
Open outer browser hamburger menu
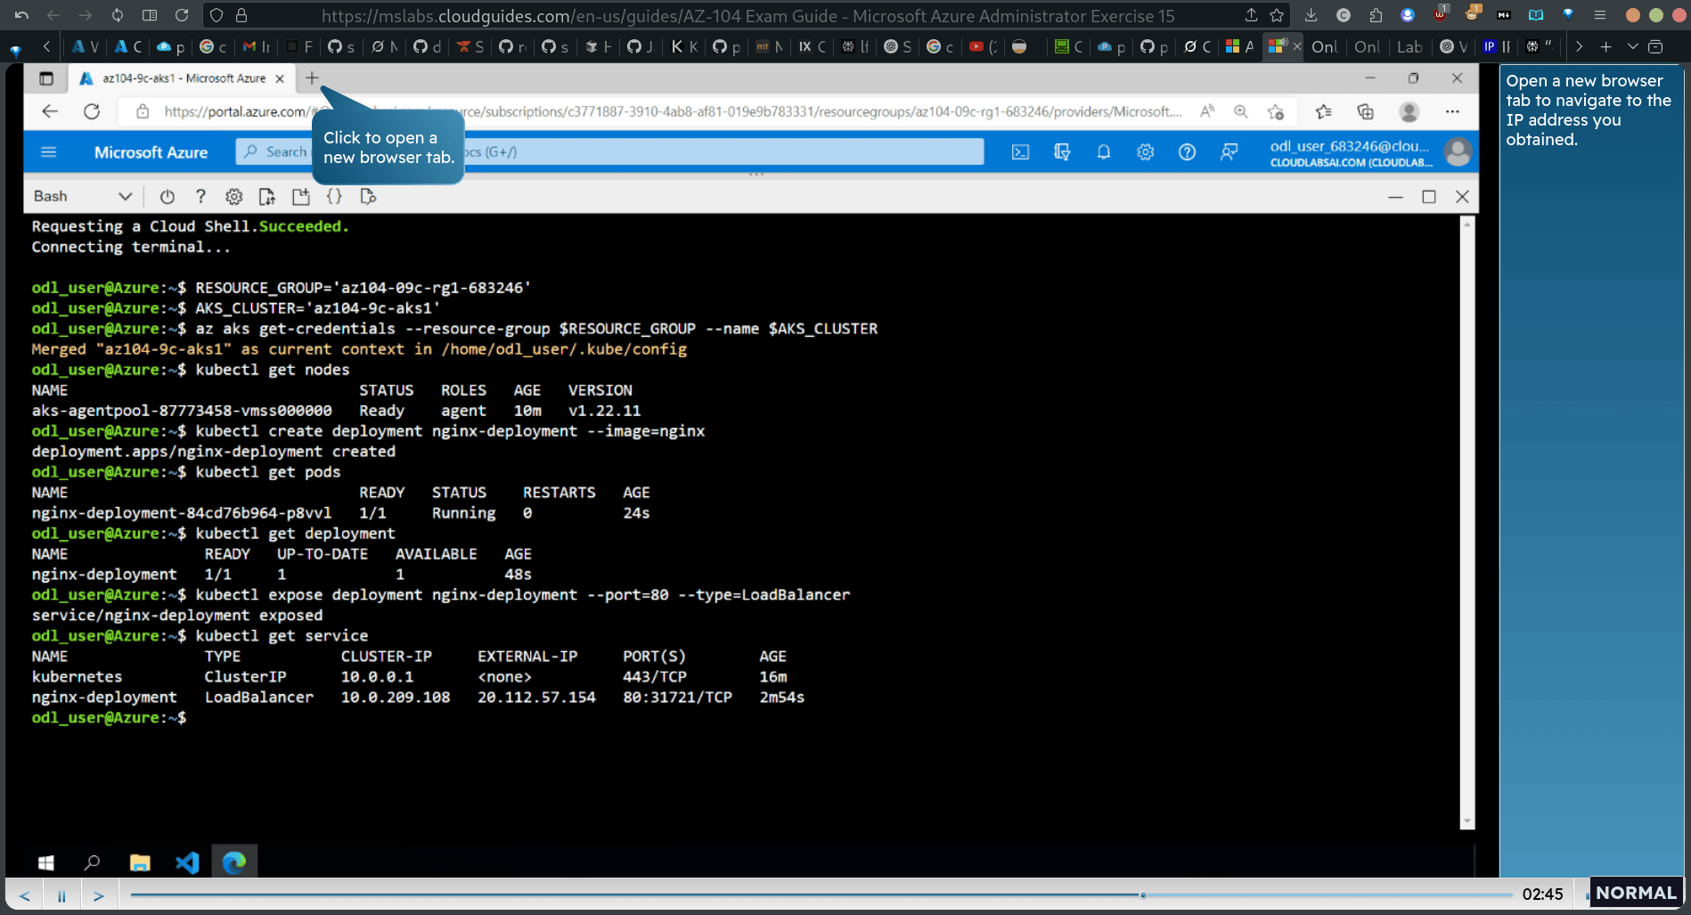[x=1600, y=15]
